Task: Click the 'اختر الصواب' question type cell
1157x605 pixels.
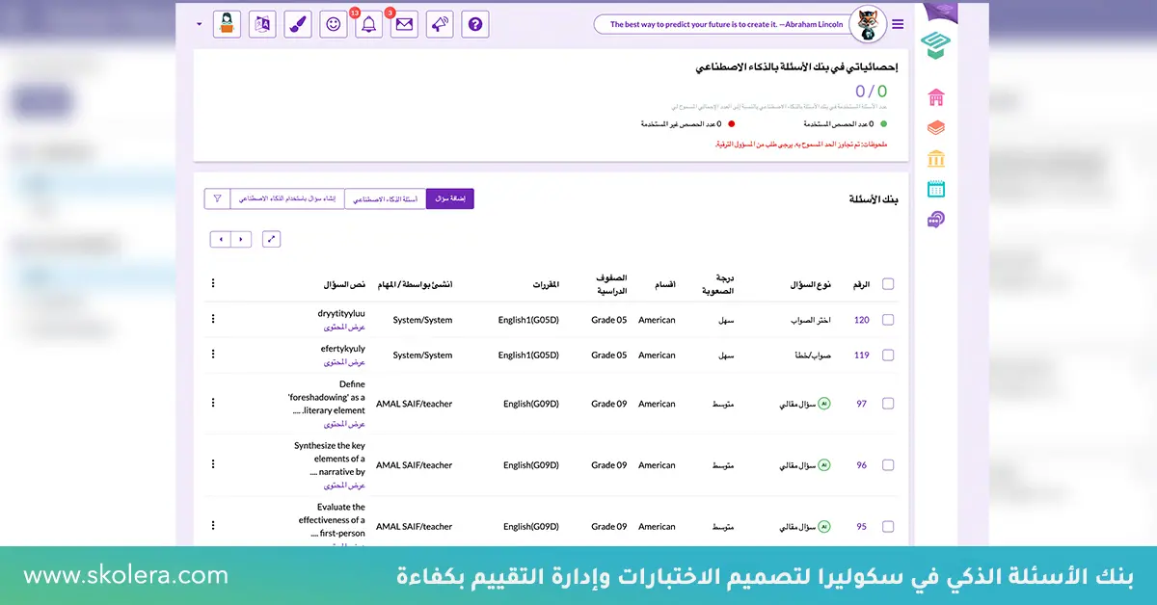Action: coord(810,320)
